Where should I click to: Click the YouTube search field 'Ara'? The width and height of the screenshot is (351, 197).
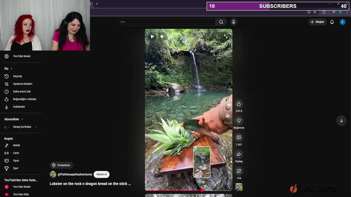point(166,22)
